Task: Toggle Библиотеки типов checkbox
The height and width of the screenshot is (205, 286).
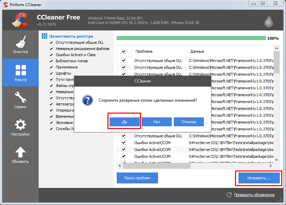Action: [x=51, y=61]
